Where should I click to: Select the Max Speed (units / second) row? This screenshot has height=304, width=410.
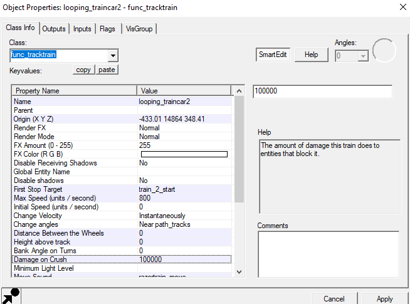[x=122, y=198]
